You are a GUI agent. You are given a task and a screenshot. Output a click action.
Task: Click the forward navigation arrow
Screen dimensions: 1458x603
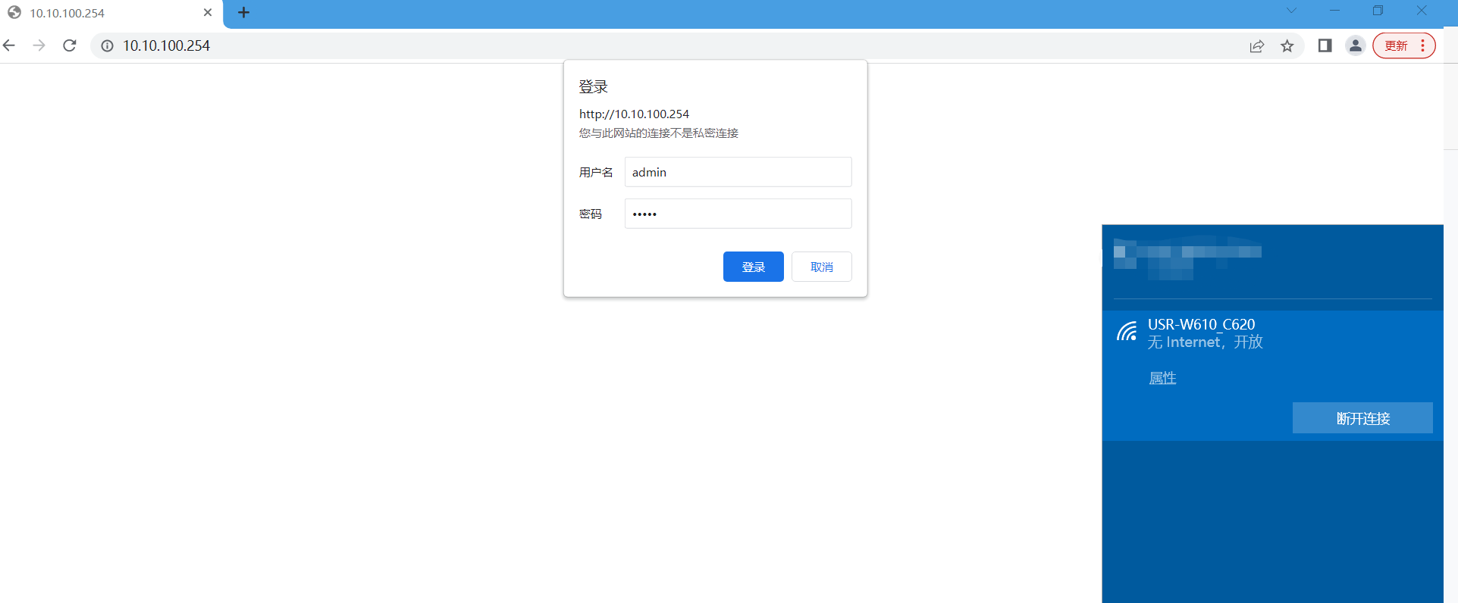coord(39,45)
